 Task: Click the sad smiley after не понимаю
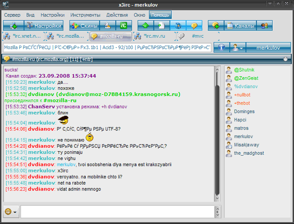[90, 137]
